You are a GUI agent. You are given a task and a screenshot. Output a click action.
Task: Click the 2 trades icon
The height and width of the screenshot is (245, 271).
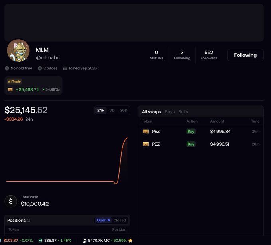[40, 68]
